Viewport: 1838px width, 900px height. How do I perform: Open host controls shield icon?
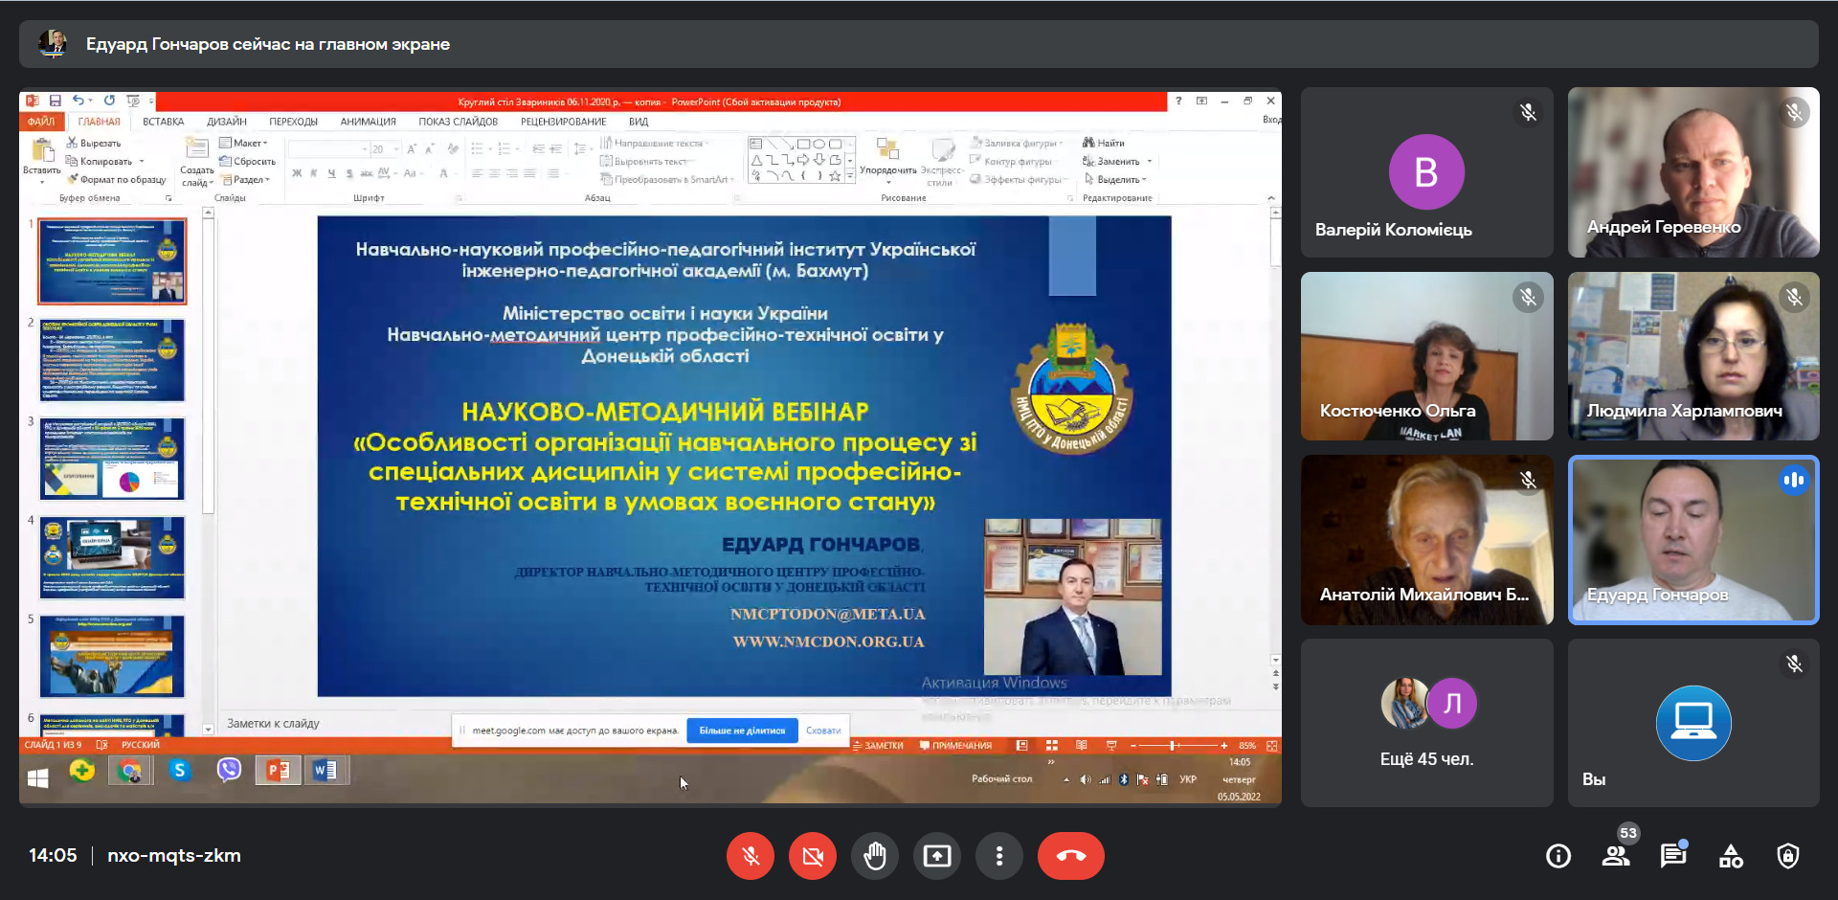[x=1788, y=856]
